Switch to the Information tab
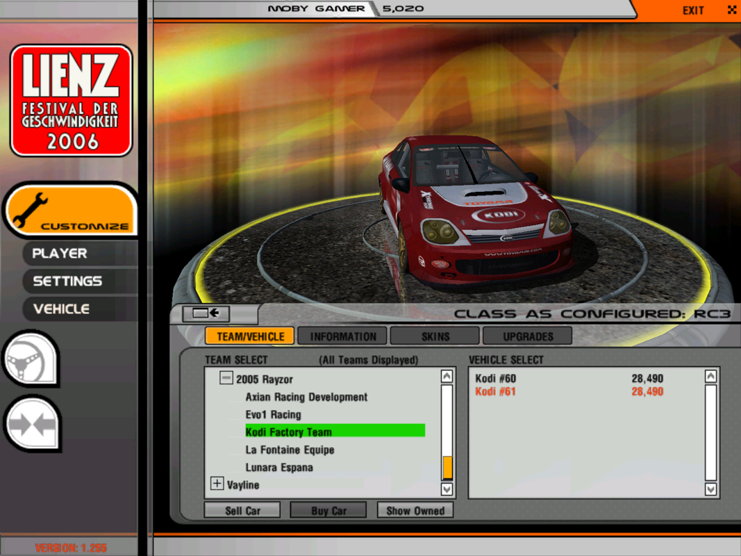 pyautogui.click(x=342, y=336)
